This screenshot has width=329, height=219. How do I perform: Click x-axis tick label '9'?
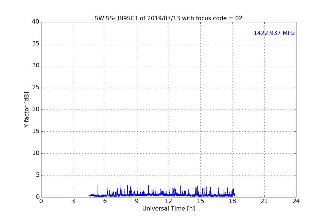point(137,201)
